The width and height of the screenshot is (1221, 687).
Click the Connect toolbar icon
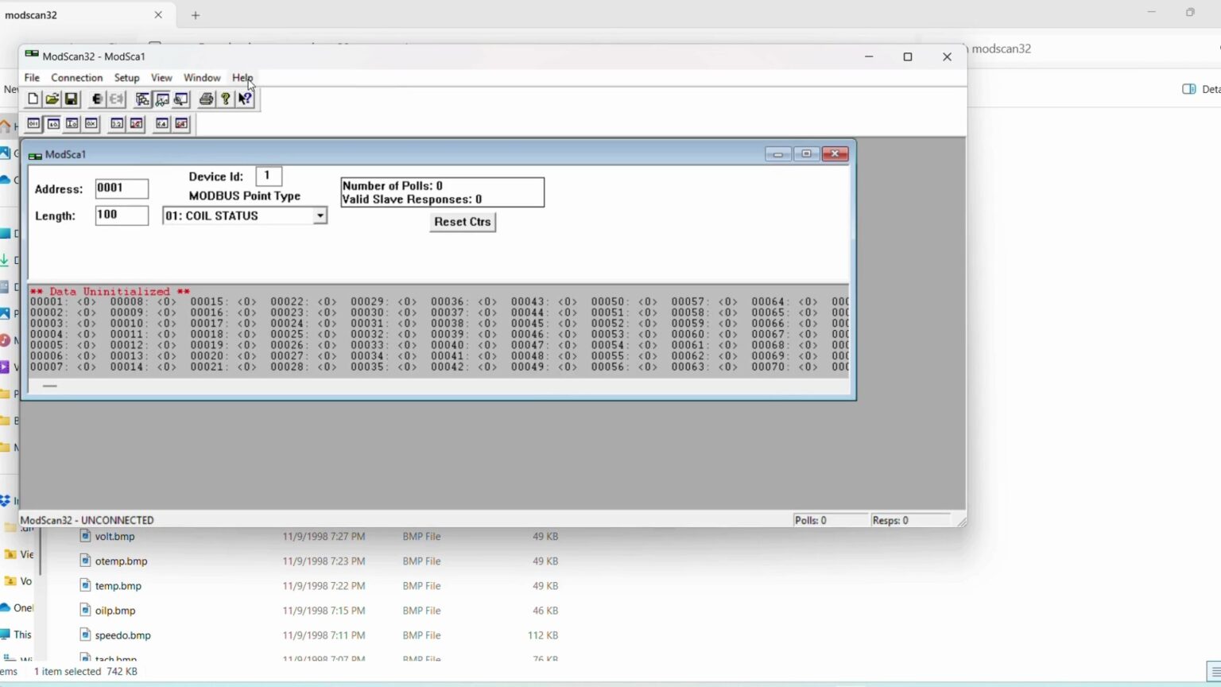pyautogui.click(x=97, y=99)
